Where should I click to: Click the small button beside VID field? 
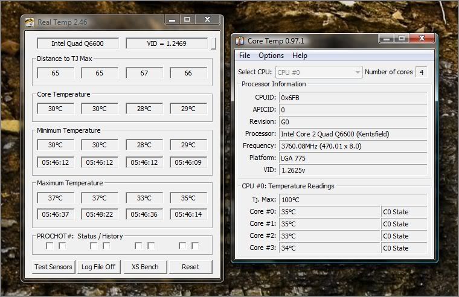(x=213, y=43)
